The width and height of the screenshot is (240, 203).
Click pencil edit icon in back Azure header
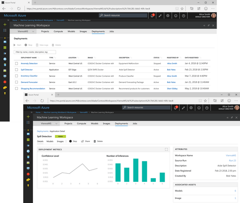(x=160, y=16)
